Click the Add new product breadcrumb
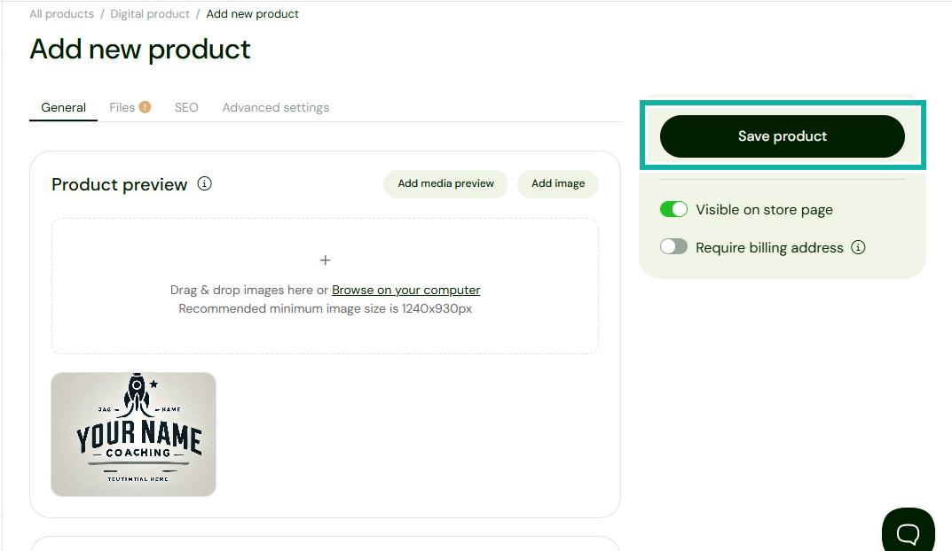Screen dimensions: 952x551 coord(252,13)
